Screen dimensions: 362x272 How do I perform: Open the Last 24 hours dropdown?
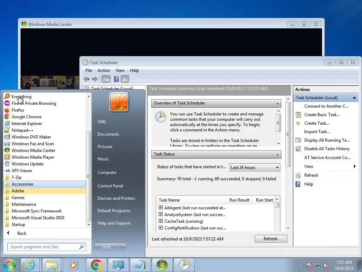coord(255,167)
